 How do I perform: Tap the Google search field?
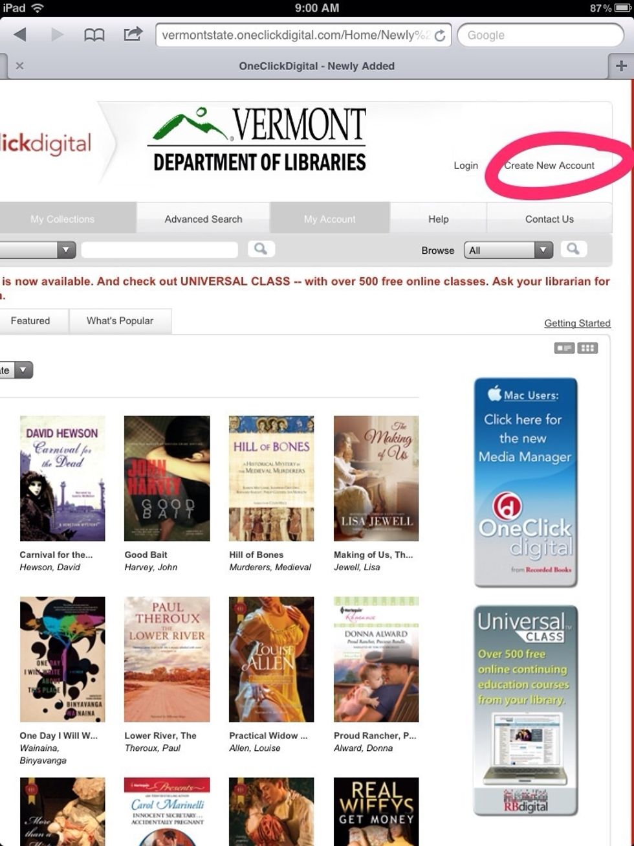[x=540, y=35]
